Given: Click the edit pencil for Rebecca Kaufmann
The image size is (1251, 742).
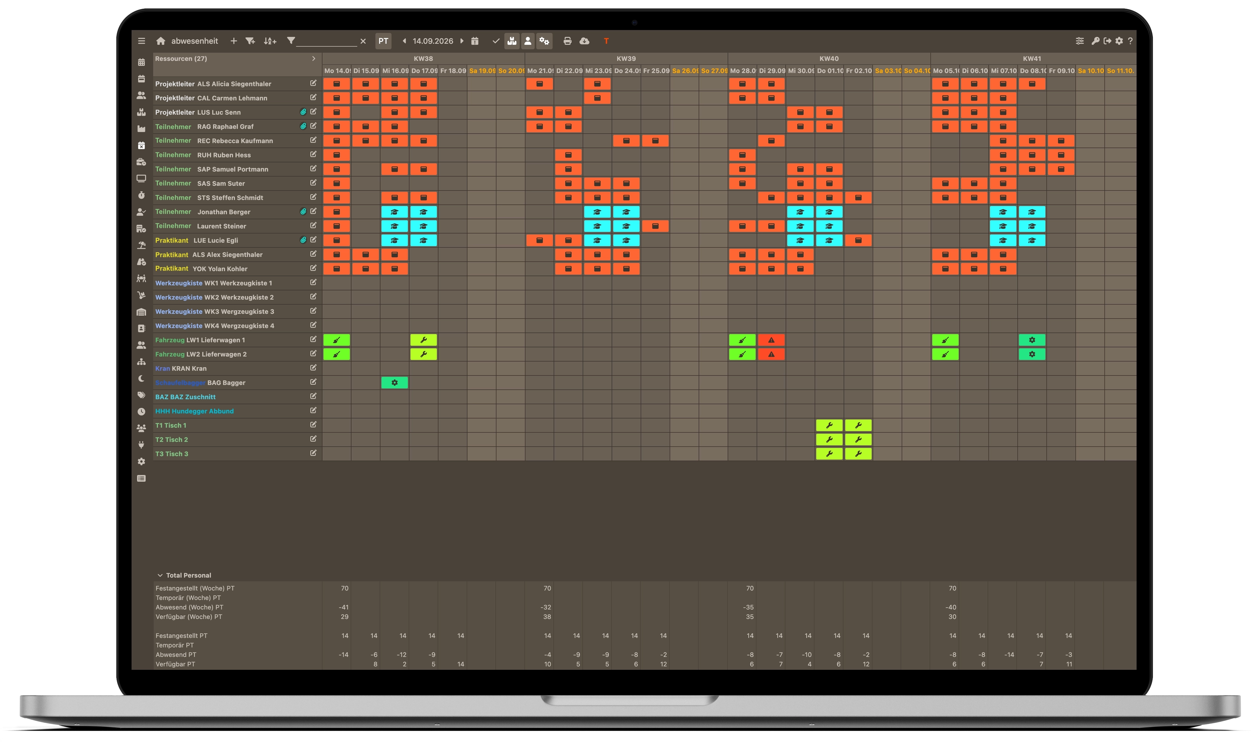Looking at the screenshot, I should click(x=314, y=140).
